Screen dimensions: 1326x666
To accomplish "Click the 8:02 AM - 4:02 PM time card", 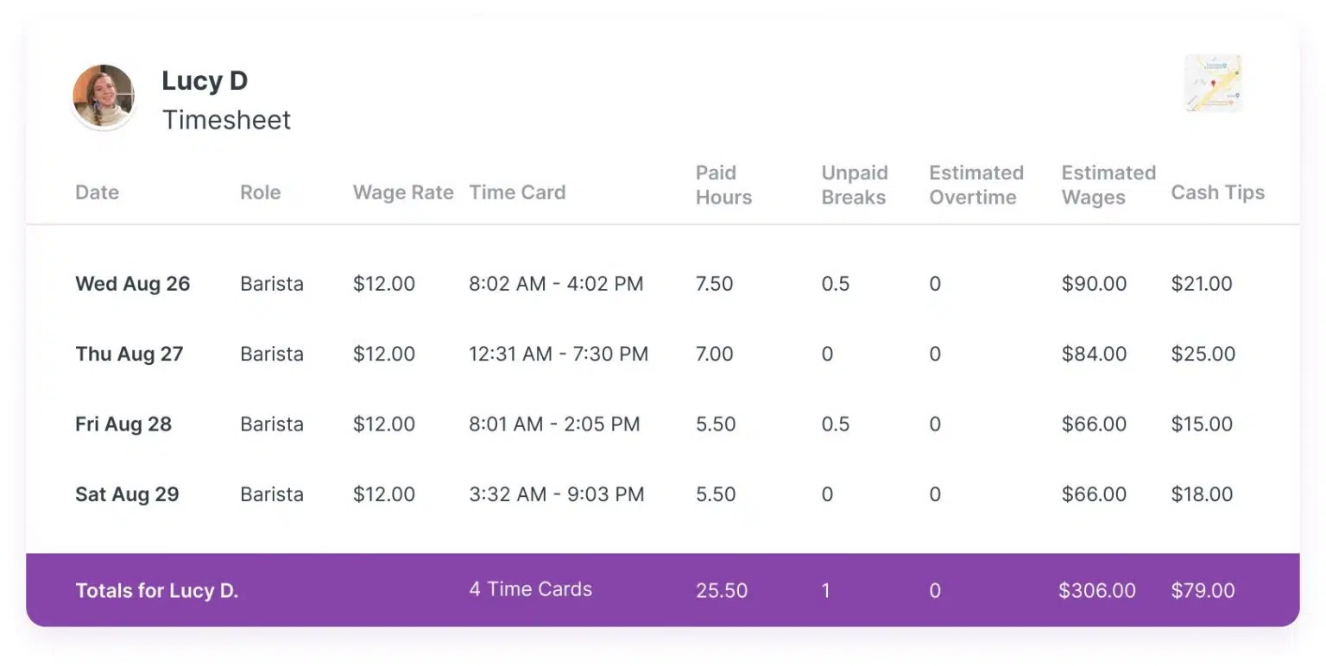I will 556,284.
